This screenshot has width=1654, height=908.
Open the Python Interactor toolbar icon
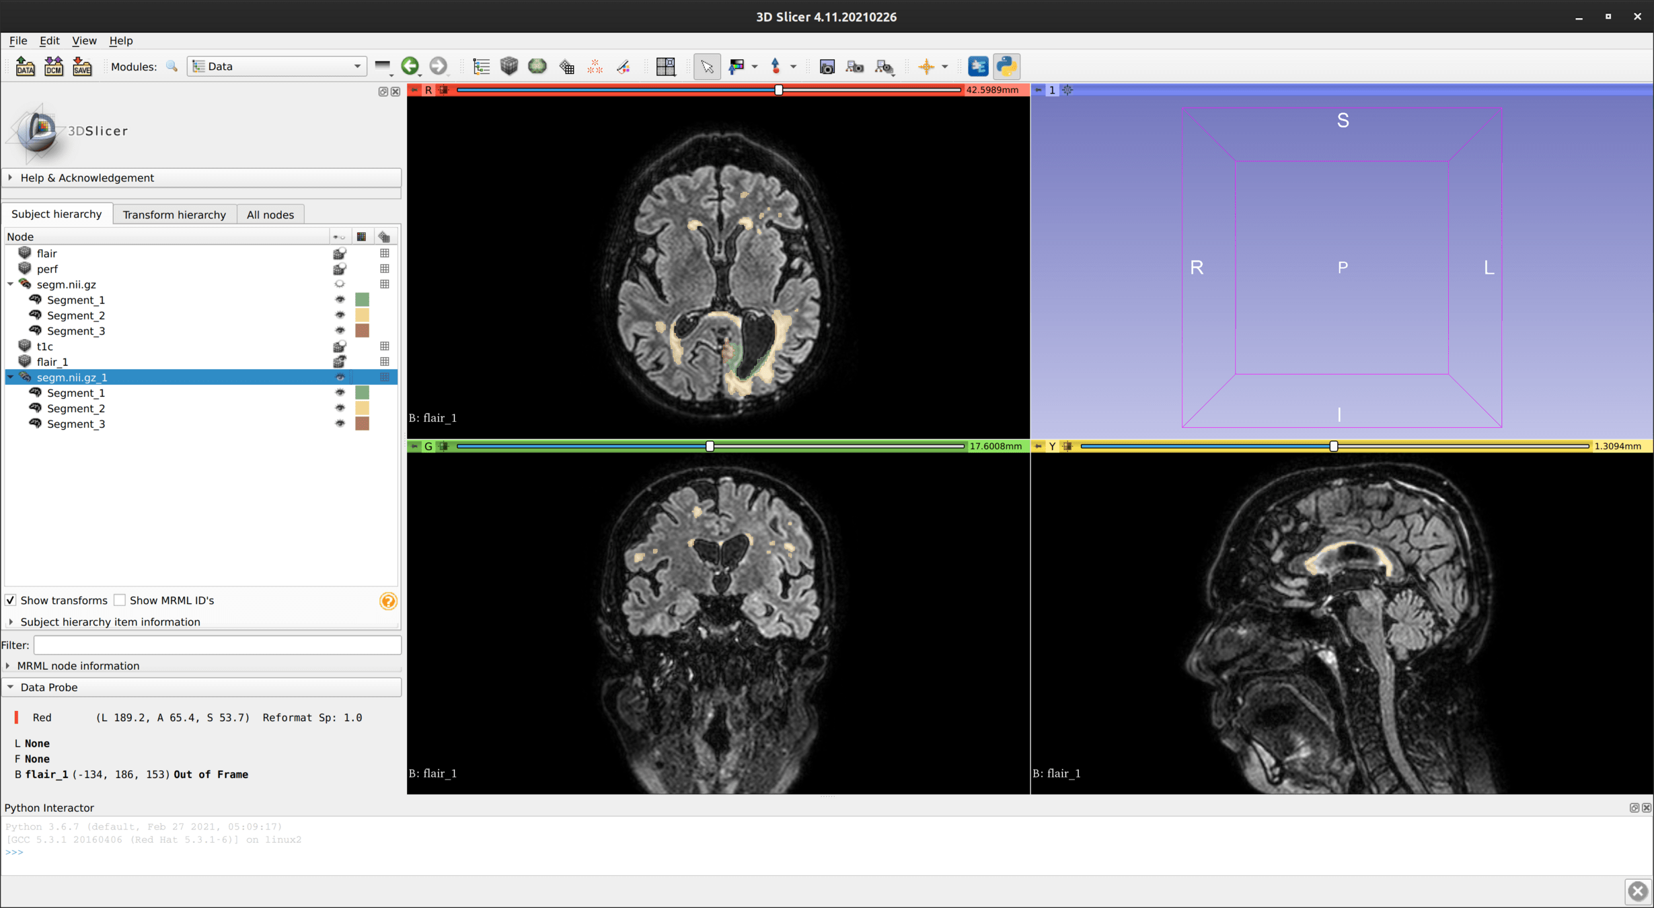coord(1006,66)
